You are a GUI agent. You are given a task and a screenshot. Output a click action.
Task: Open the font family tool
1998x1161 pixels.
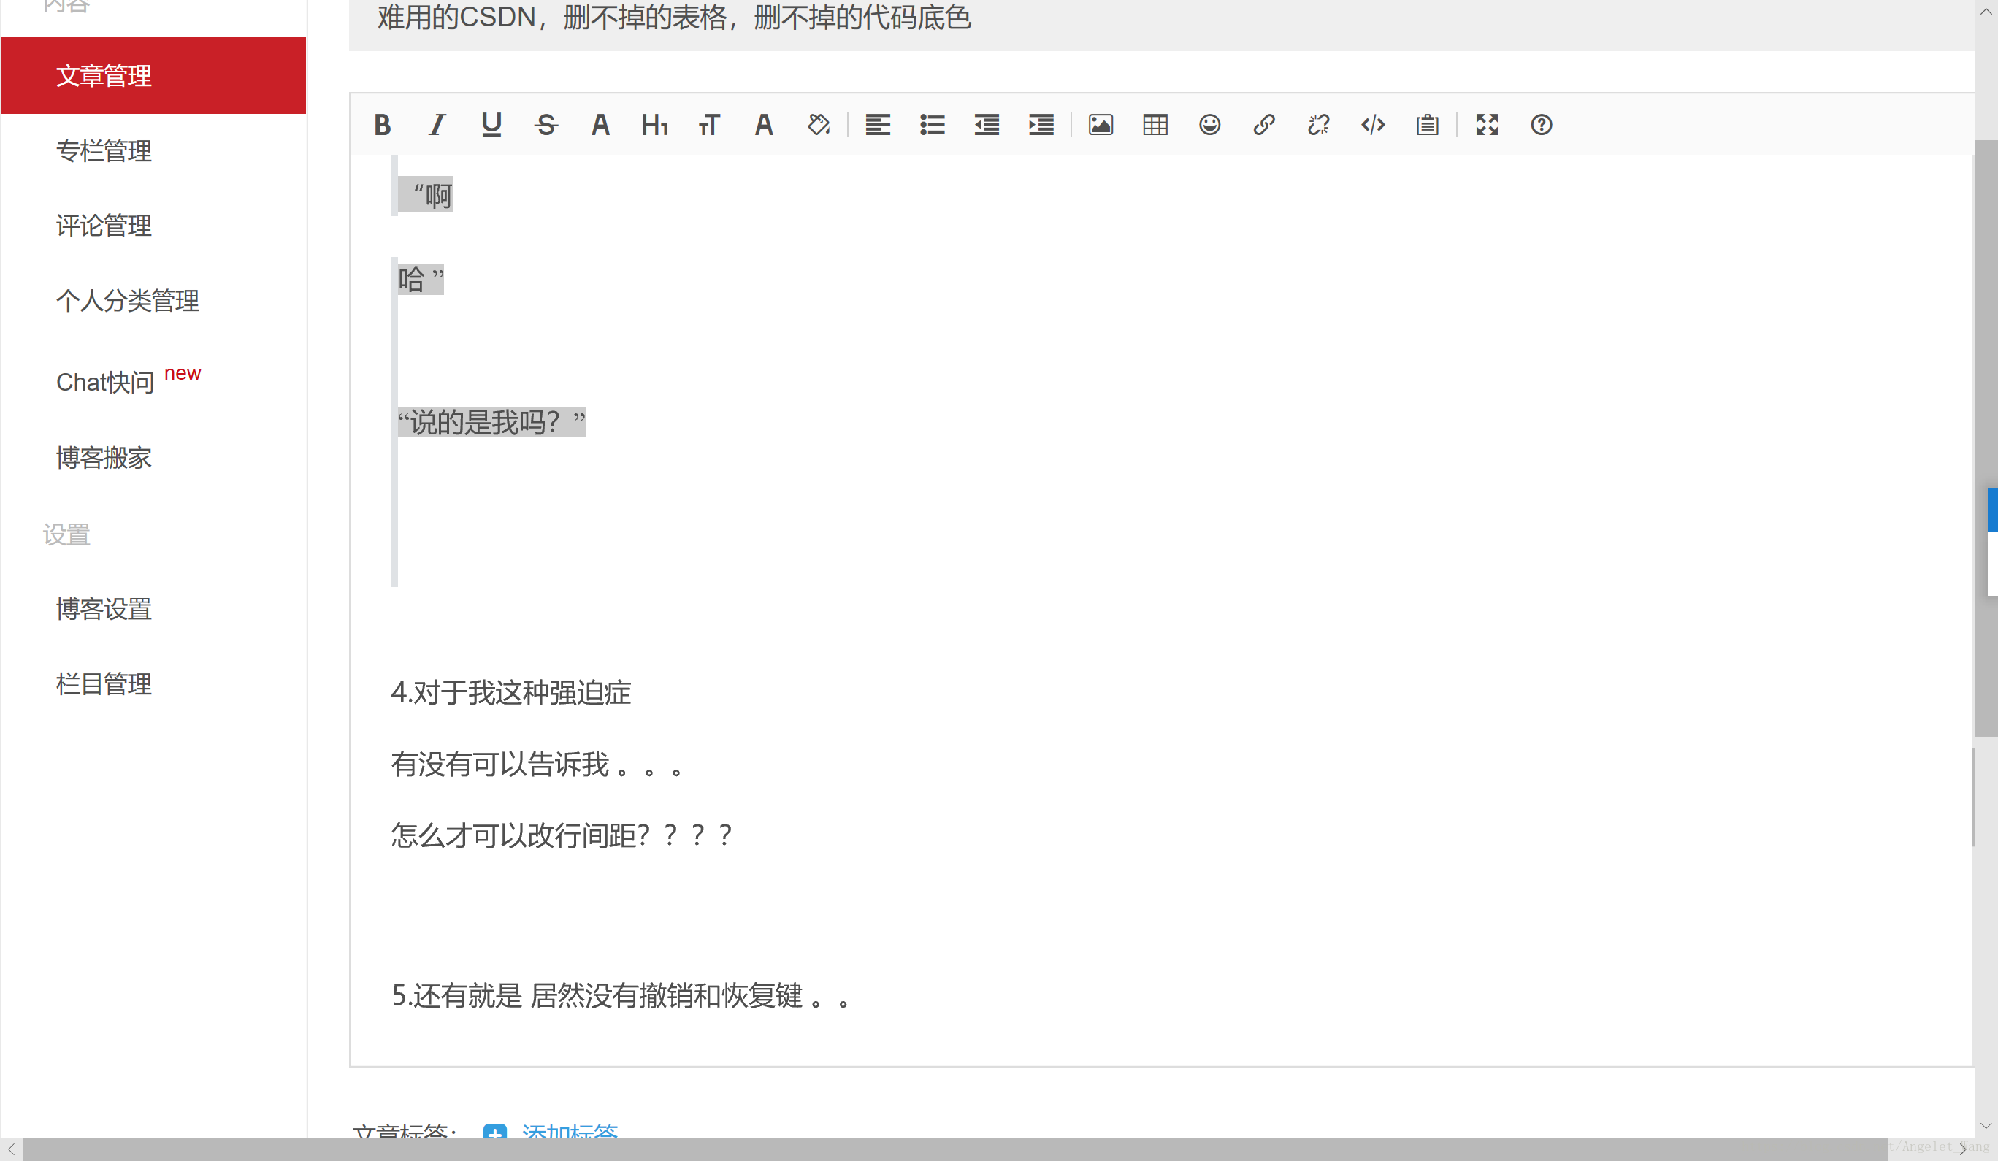764,125
